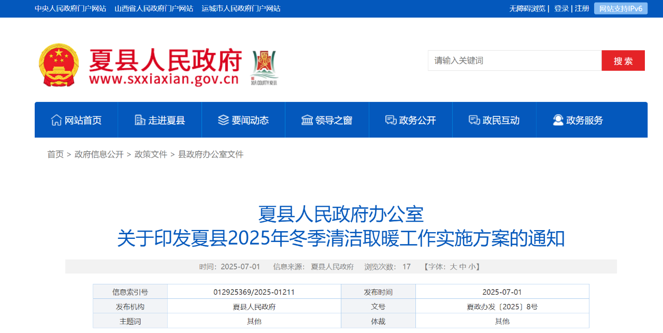Focus the 请输入关键词 search field
This screenshot has height=333, width=663.
515,60
